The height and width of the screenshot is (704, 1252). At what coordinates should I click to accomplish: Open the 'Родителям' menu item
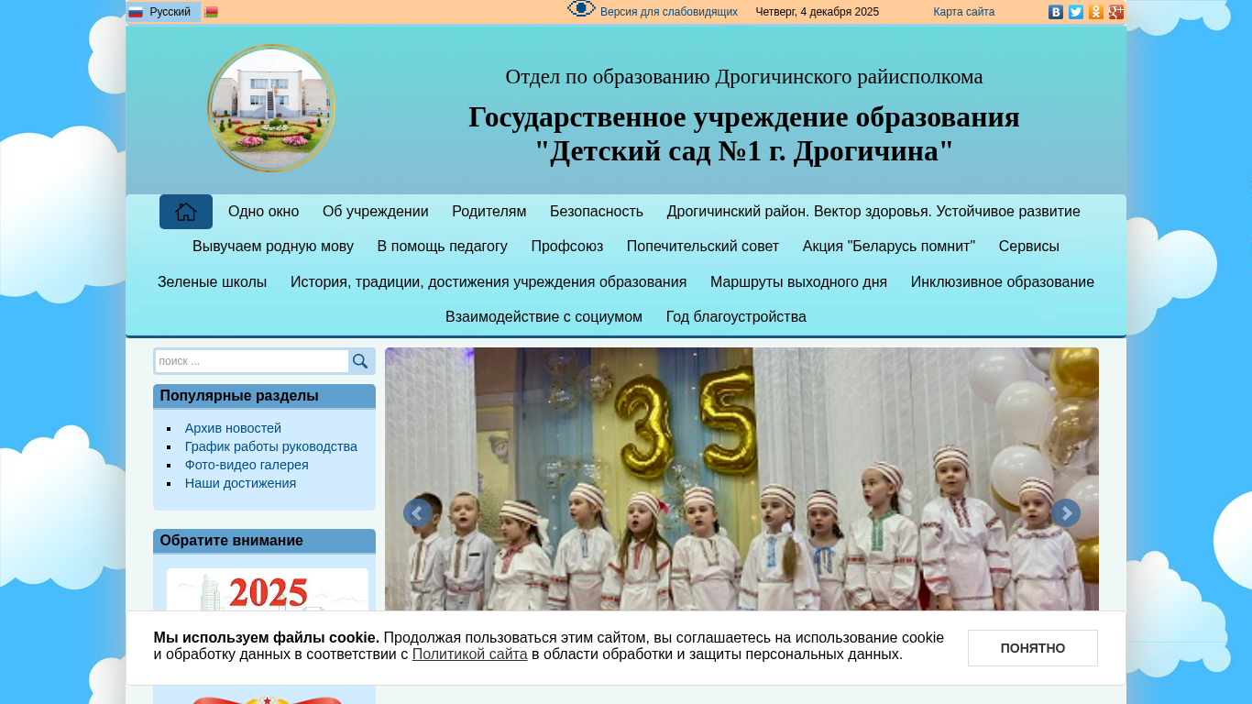tap(489, 212)
